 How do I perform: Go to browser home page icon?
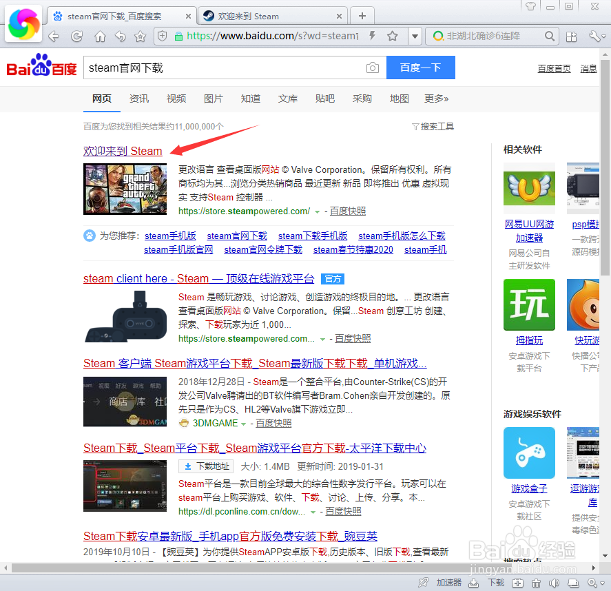(100, 37)
